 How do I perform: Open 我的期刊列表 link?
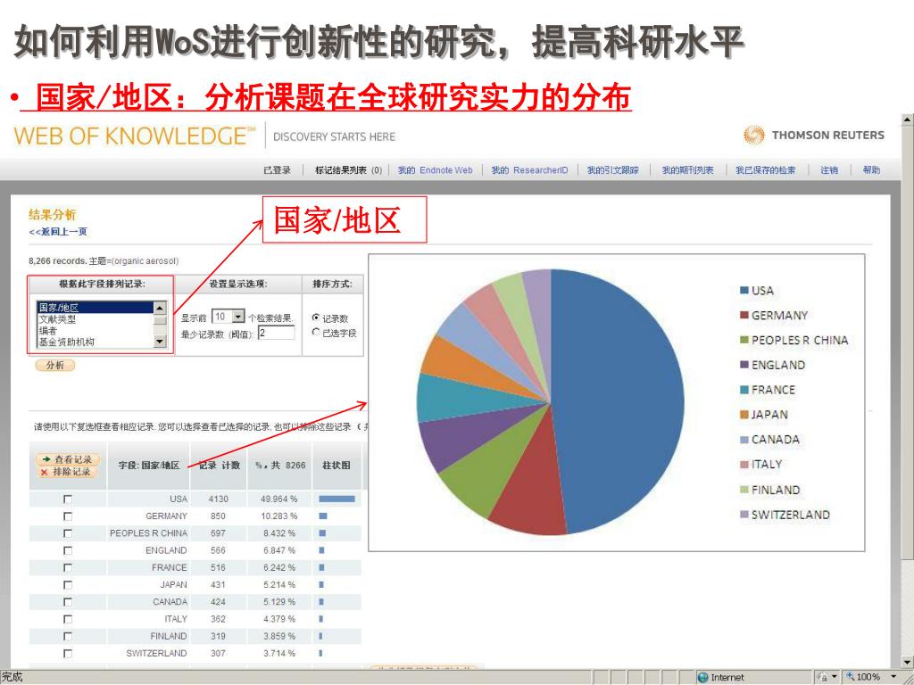point(687,170)
